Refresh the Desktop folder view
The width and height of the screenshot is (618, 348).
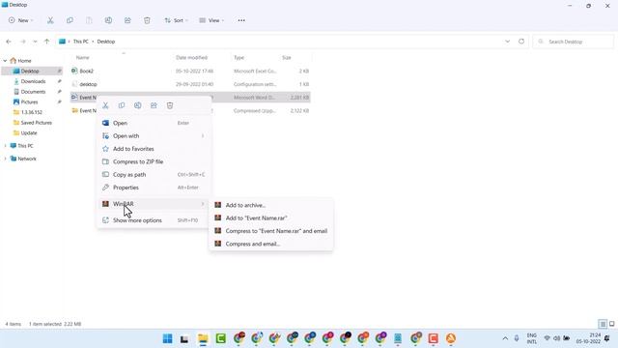click(x=521, y=41)
